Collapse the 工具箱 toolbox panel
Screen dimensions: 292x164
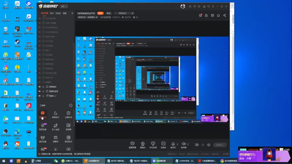pos(71,105)
